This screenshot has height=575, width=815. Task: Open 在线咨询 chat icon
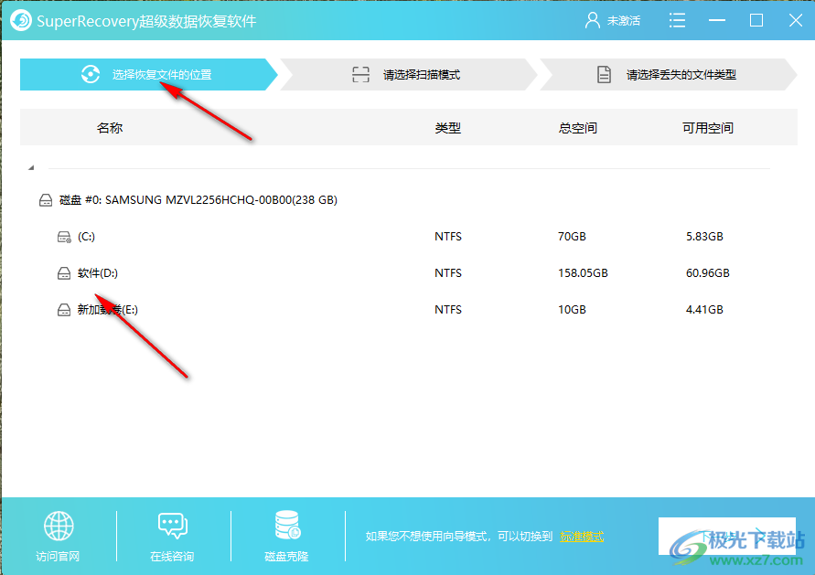coord(173,526)
